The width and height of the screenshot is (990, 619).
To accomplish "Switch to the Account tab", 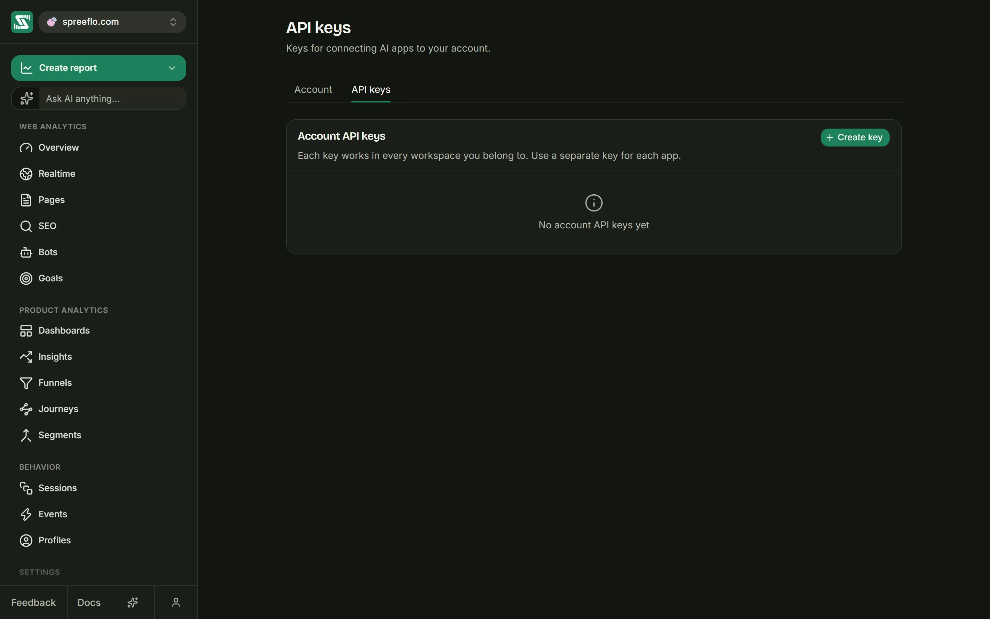I will [x=313, y=90].
